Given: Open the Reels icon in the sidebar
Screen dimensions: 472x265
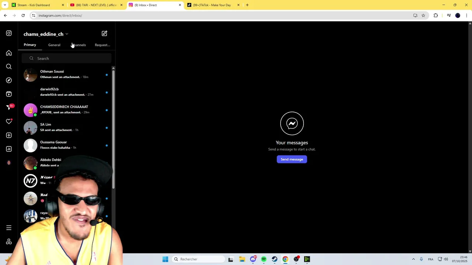Looking at the screenshot, I should click(9, 94).
